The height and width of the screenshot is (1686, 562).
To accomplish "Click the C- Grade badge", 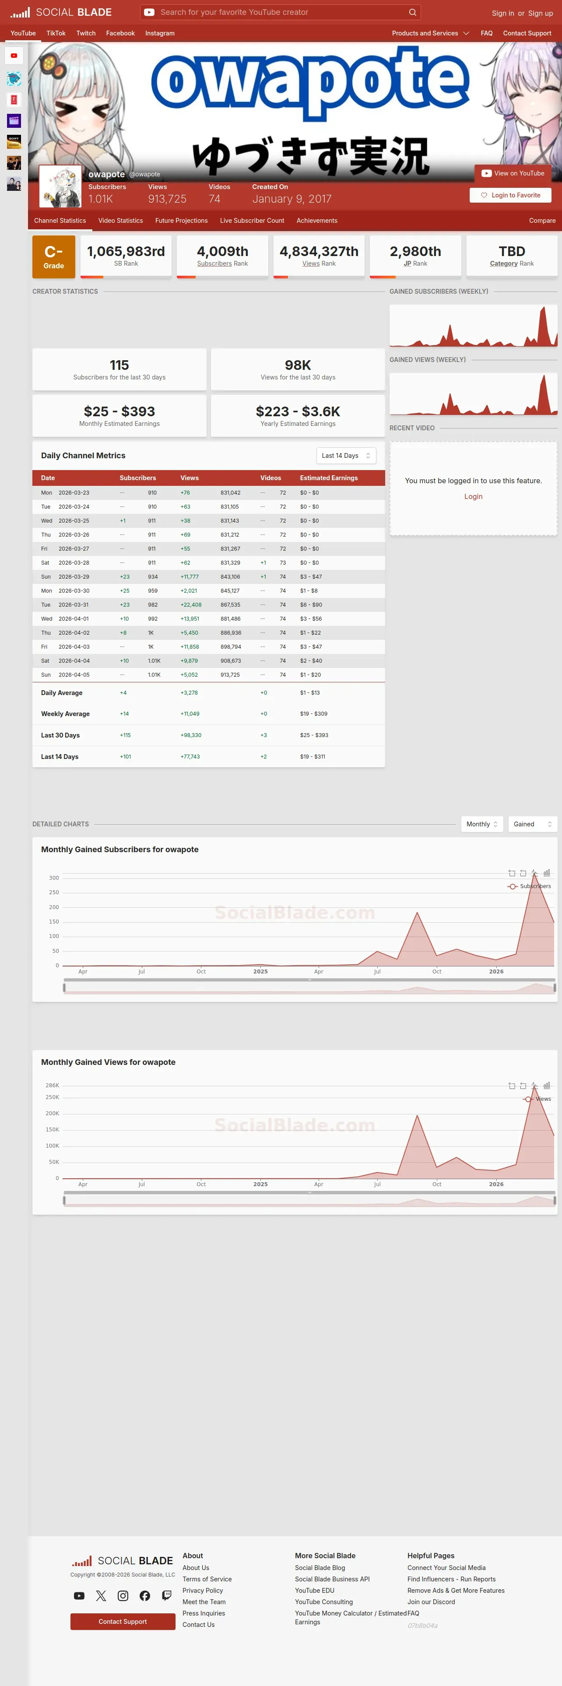I will 54,257.
